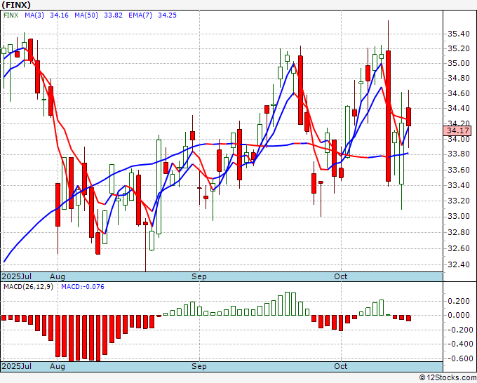Click the MACD:-0.076 value
The width and height of the screenshot is (477, 383).
pos(83,287)
